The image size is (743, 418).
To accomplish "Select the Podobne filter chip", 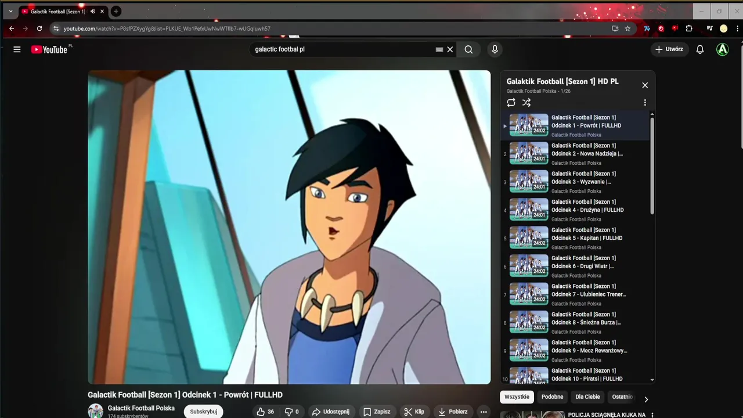I will [x=553, y=397].
